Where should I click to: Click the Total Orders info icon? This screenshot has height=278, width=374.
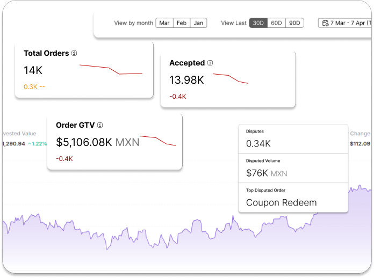pyautogui.click(x=74, y=53)
